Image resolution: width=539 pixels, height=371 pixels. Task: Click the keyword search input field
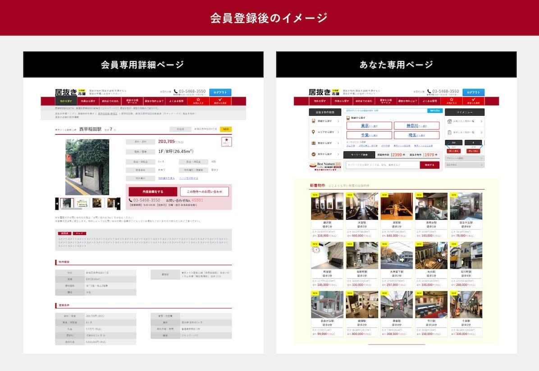coord(382,165)
